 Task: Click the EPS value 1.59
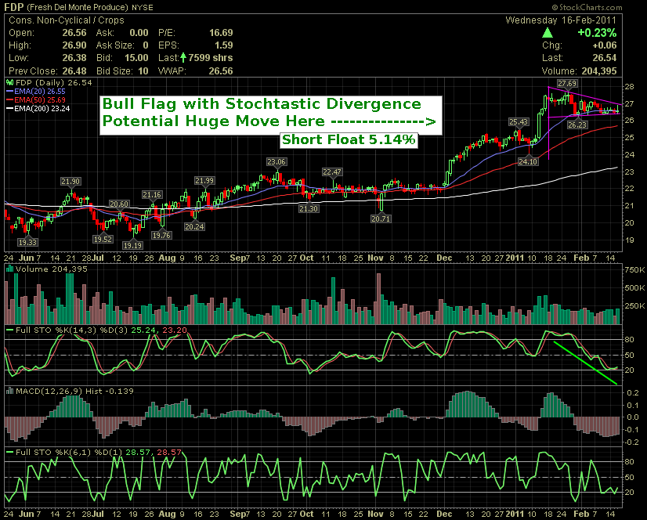click(x=224, y=45)
